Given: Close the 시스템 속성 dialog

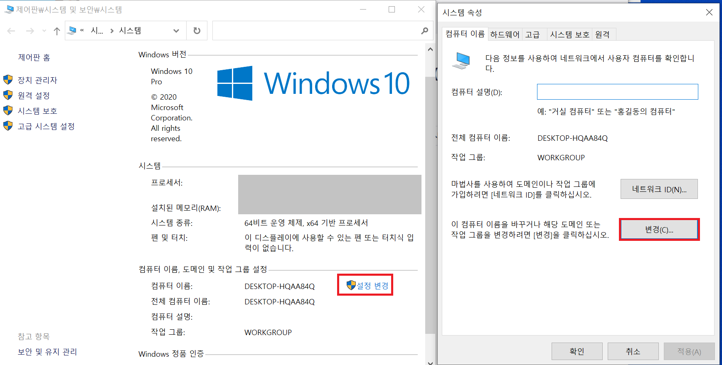Looking at the screenshot, I should tap(709, 12).
